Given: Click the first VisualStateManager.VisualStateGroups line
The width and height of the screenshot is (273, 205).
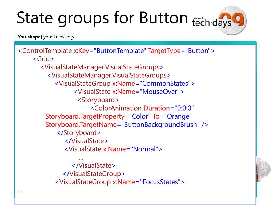Looking at the screenshot, I should click(102, 67).
